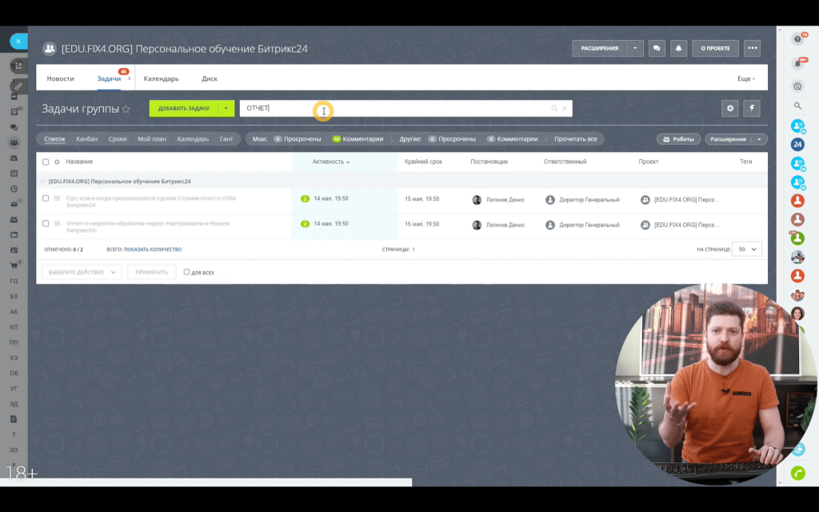
Task: Open the arrow next to Добавить задачу
Action: (x=226, y=108)
